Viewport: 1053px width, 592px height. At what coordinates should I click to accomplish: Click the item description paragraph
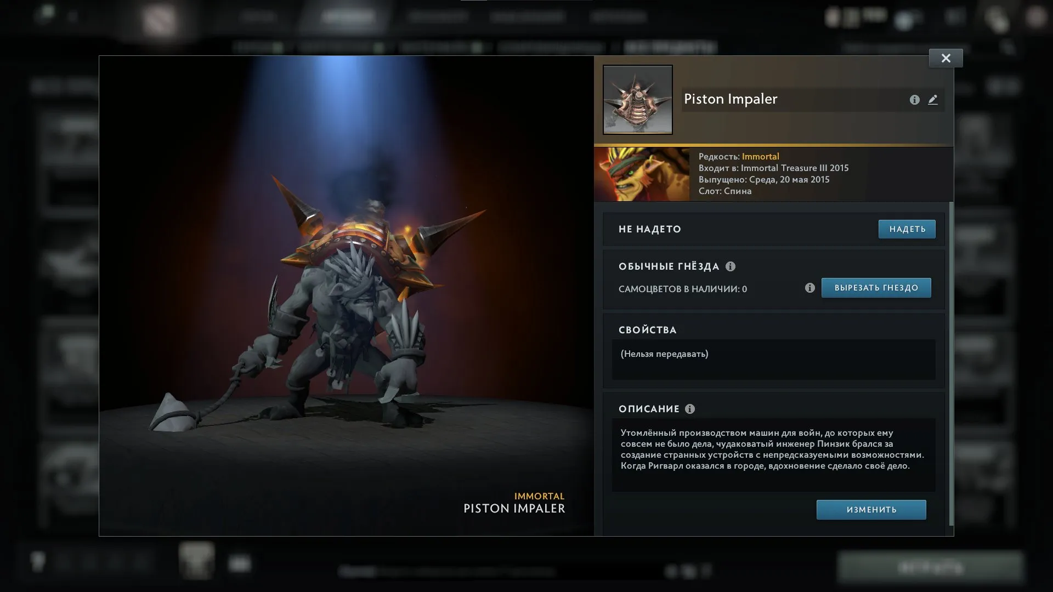[772, 449]
